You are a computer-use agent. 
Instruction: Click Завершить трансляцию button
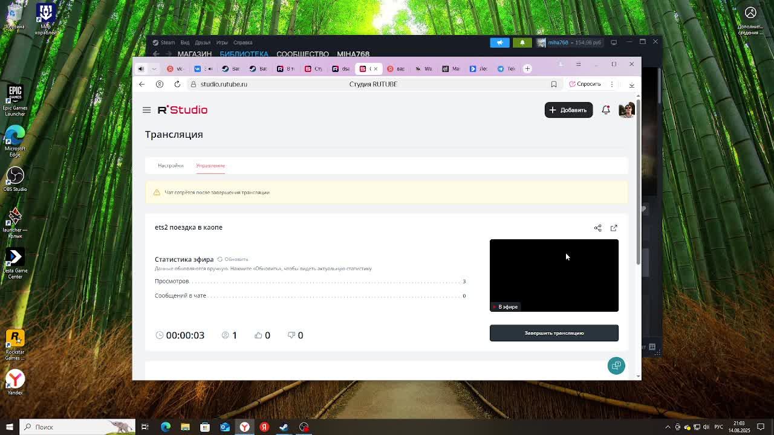click(554, 333)
